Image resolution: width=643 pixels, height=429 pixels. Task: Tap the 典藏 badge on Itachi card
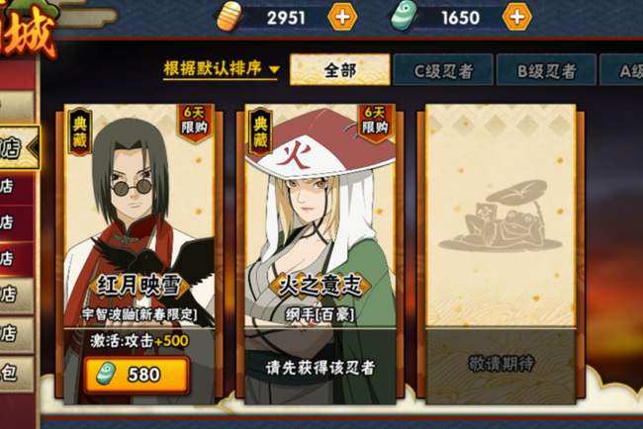[80, 131]
